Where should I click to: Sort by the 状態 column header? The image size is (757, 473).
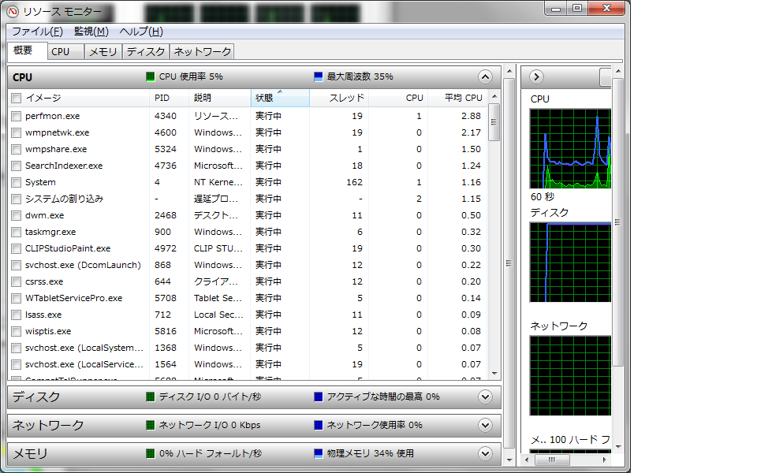pyautogui.click(x=280, y=98)
